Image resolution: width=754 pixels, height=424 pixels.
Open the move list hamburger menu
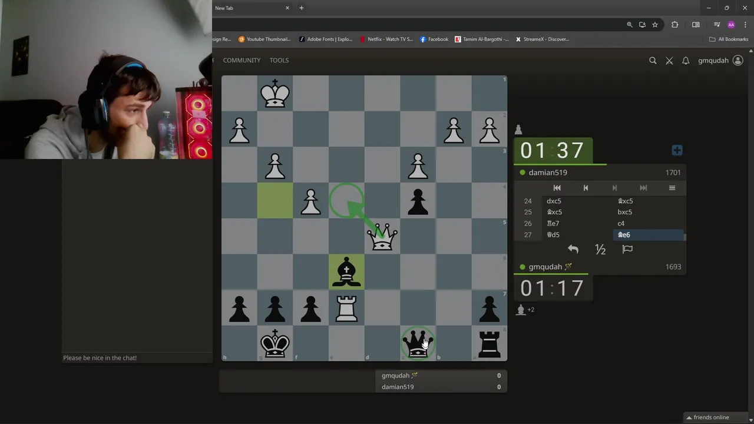[x=672, y=188]
